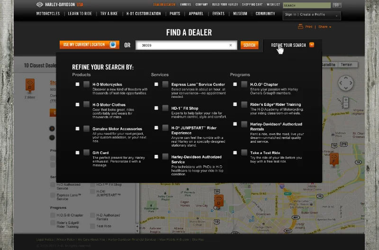
Task: Open the Learn to Ride menu
Action: [x=80, y=14]
